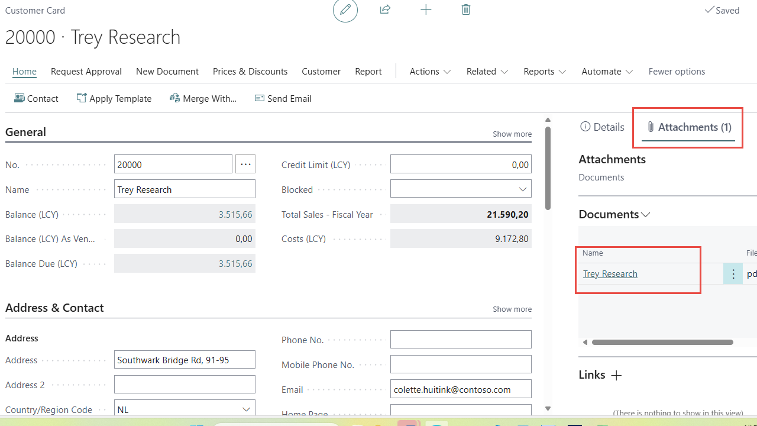The image size is (757, 426).
Task: Click the Saved status indicator
Action: click(722, 10)
